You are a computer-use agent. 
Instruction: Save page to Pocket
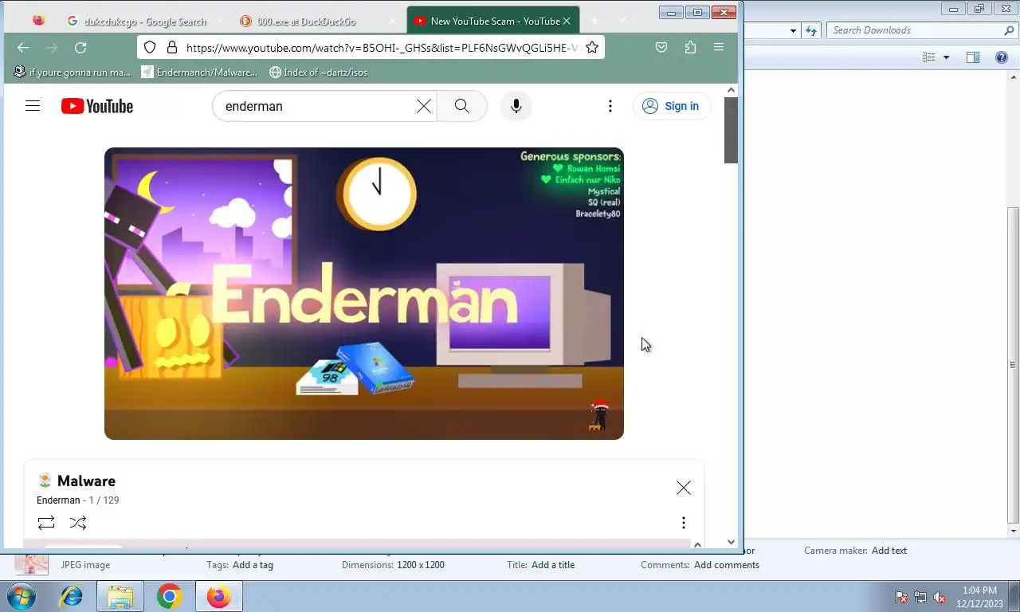(x=661, y=48)
